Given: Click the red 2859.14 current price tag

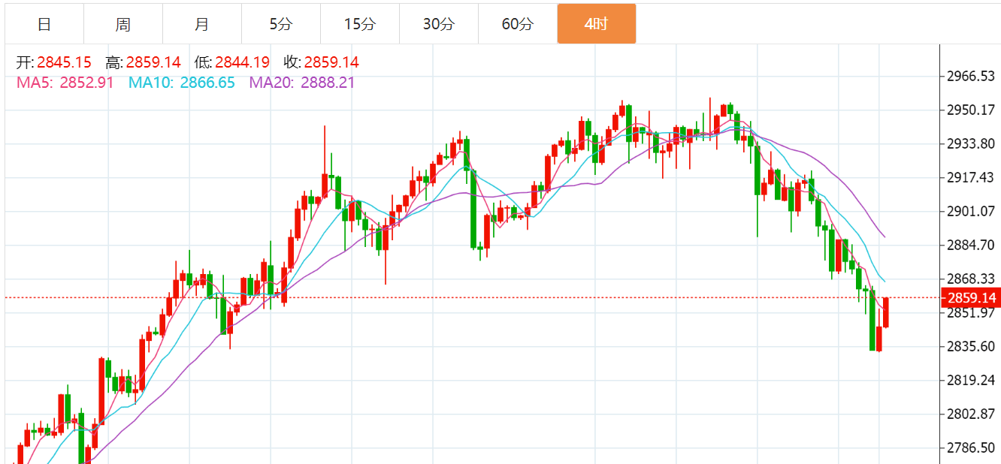Looking at the screenshot, I should (x=972, y=298).
